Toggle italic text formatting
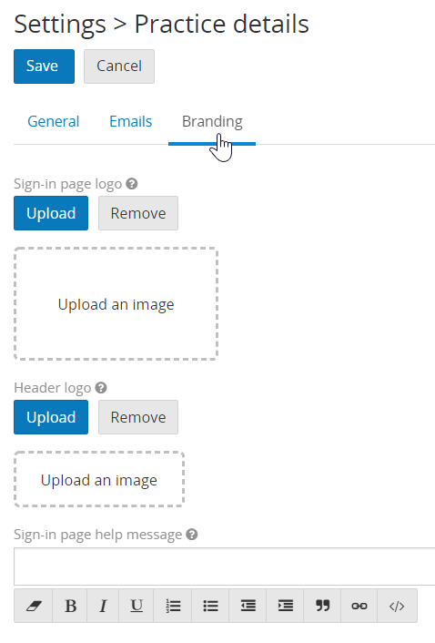The width and height of the screenshot is (435, 643). click(103, 606)
